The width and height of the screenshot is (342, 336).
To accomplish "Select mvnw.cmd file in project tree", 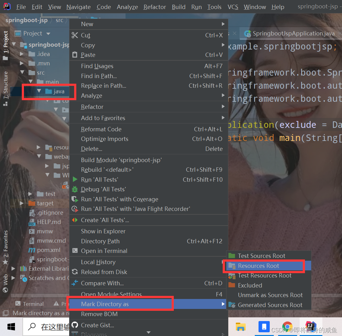I will 47,240.
